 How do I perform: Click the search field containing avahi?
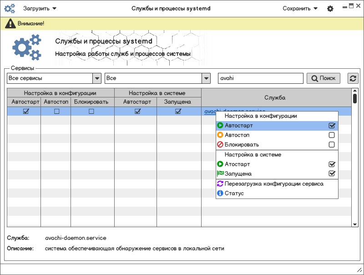point(260,78)
